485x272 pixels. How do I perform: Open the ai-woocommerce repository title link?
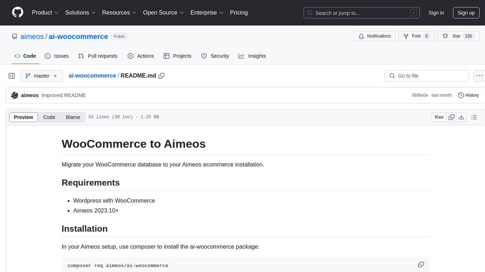click(x=78, y=36)
